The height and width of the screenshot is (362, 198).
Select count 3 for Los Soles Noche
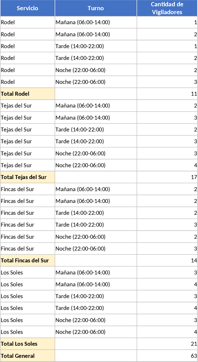coord(167,320)
